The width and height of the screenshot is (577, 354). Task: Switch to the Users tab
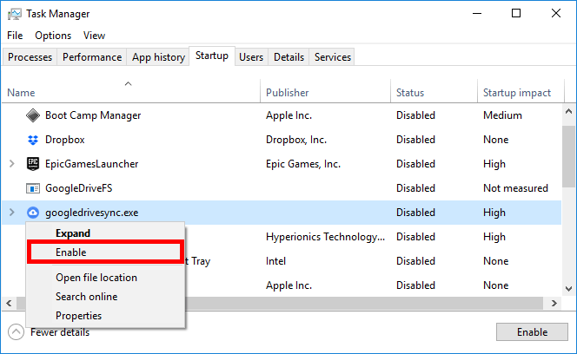[x=251, y=57]
